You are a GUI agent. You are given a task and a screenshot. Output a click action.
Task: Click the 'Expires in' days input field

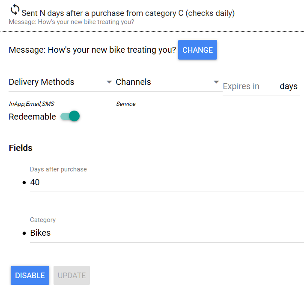pos(248,87)
